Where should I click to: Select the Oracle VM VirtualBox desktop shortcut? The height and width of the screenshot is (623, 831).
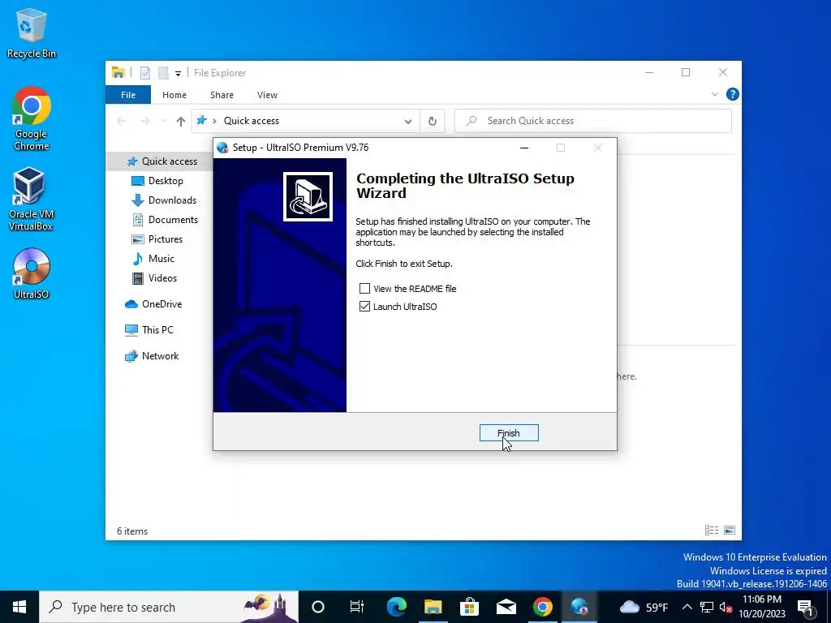31,199
